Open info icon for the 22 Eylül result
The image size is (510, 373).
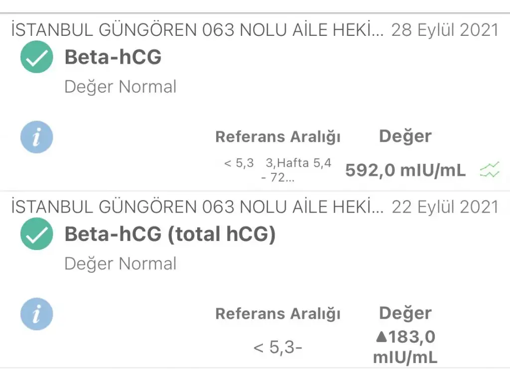pos(36,314)
